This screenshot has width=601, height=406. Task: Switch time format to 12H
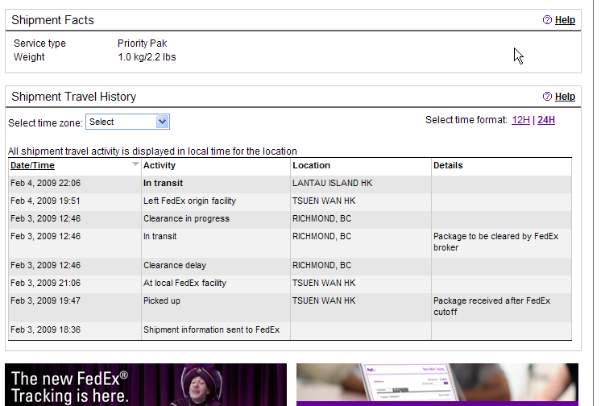[x=520, y=120]
